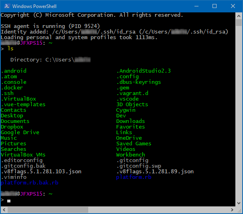Click the .viminfo file name
Viewport: 243px width, 214px height.
[x=14, y=177]
